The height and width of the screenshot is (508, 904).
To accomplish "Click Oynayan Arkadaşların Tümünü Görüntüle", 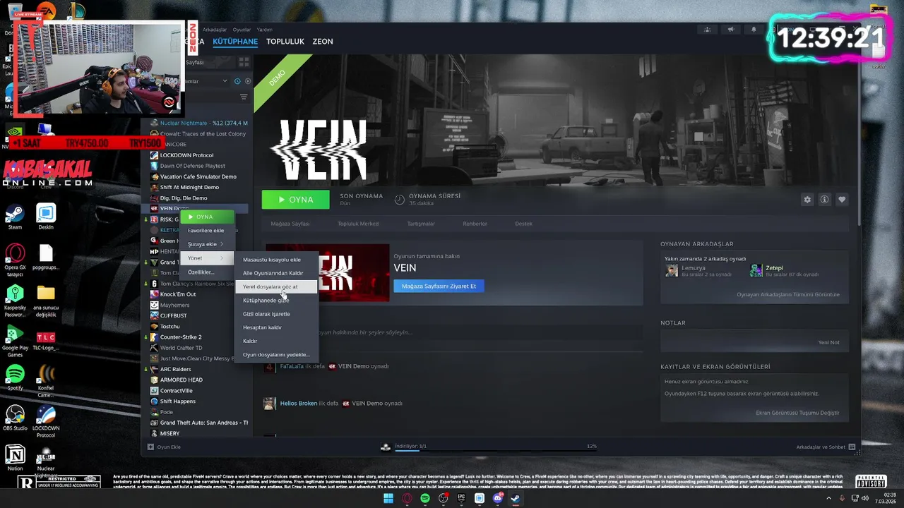I will [788, 294].
